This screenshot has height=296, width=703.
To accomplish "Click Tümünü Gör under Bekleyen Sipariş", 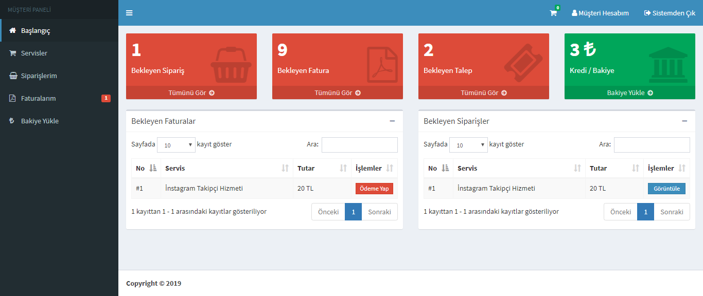I will [191, 92].
